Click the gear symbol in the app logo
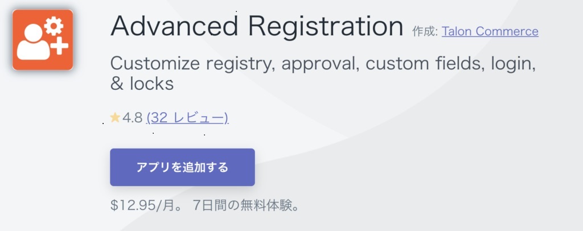 [x=54, y=27]
